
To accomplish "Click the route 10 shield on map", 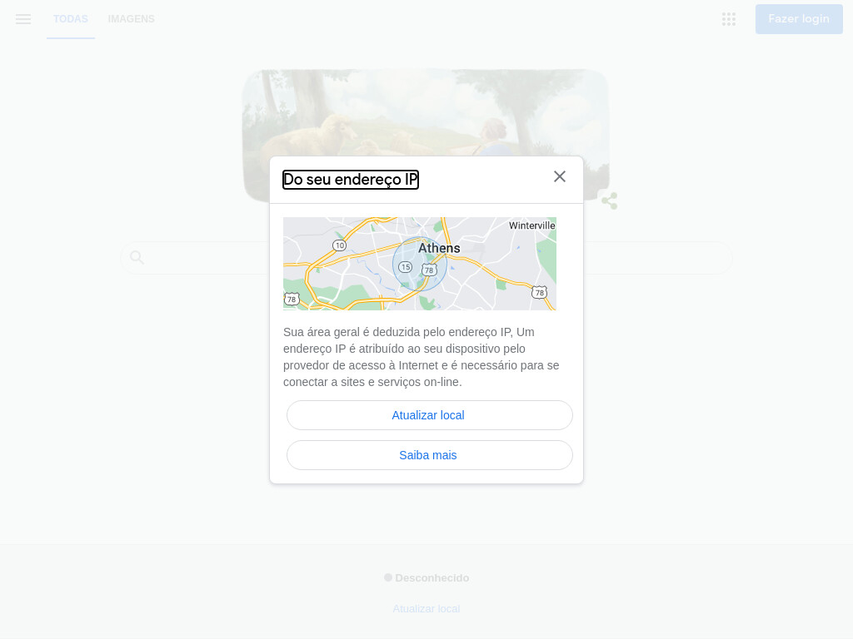I will click(x=340, y=245).
